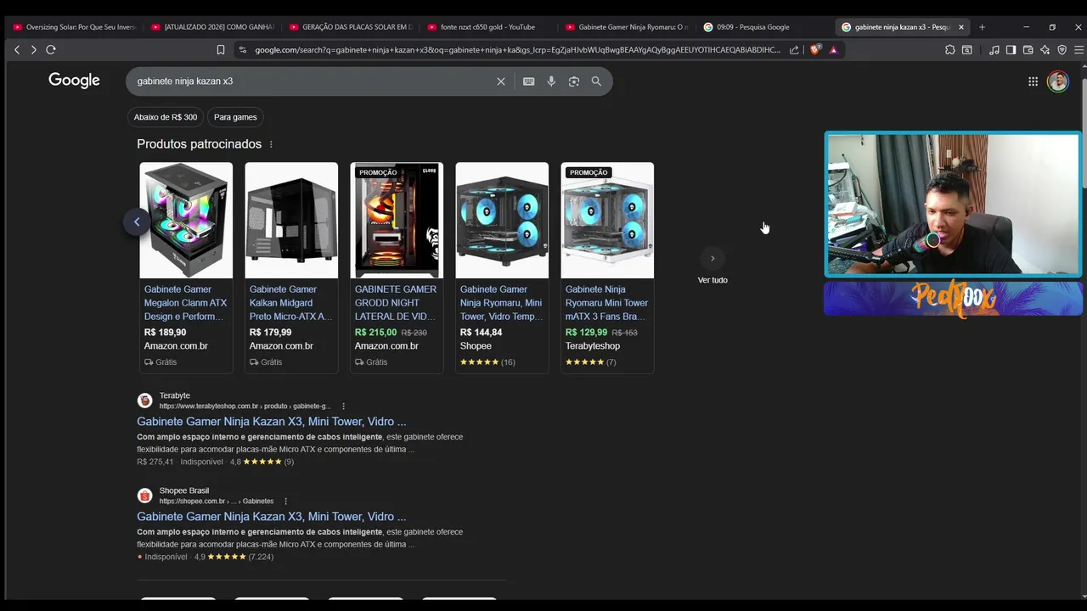Click the white Ninja Ryomaru cabinet image
The width and height of the screenshot is (1087, 611).
[x=607, y=221]
